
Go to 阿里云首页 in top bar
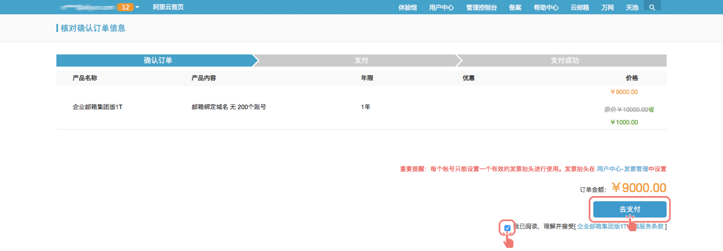tap(168, 7)
